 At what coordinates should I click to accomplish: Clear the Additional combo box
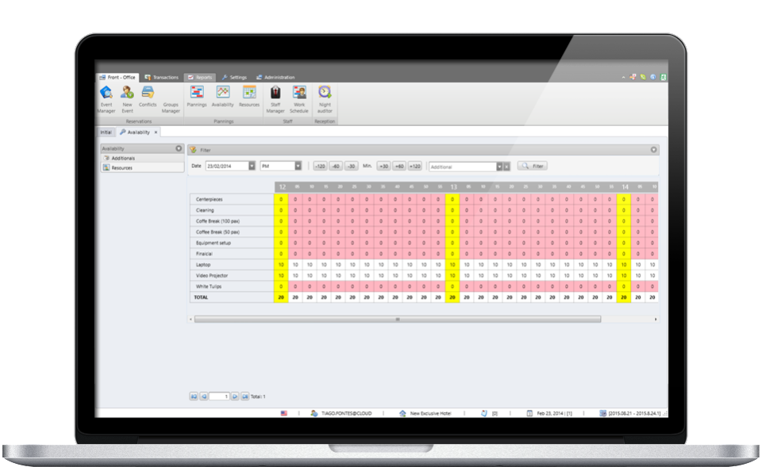(506, 167)
